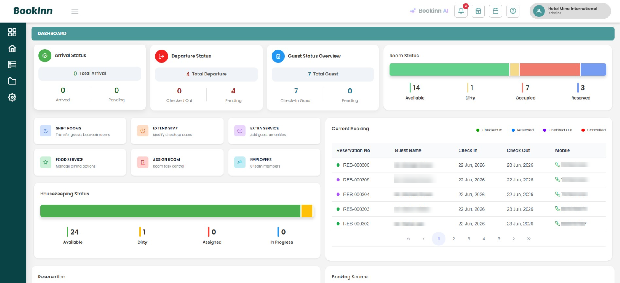620x283 pixels.
Task: Click the Food Service star icon
Action: (46, 163)
